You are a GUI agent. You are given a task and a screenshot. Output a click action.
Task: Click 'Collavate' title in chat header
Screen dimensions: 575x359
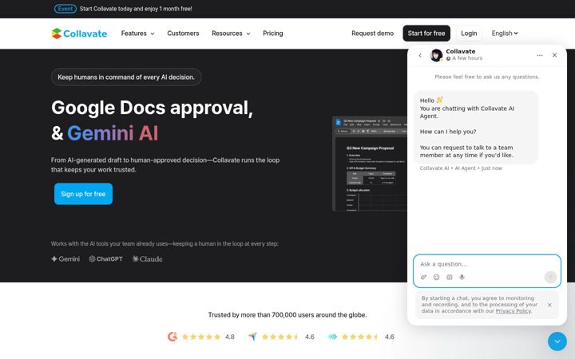click(461, 51)
